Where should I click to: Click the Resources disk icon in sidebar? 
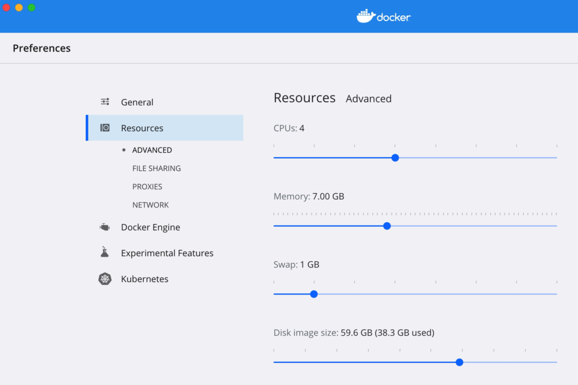[x=105, y=128]
